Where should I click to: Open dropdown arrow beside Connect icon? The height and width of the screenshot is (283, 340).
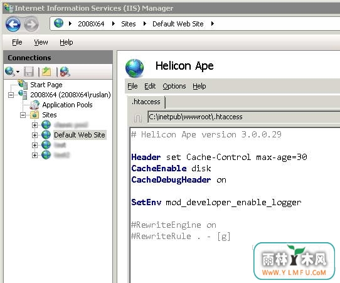[18, 72]
